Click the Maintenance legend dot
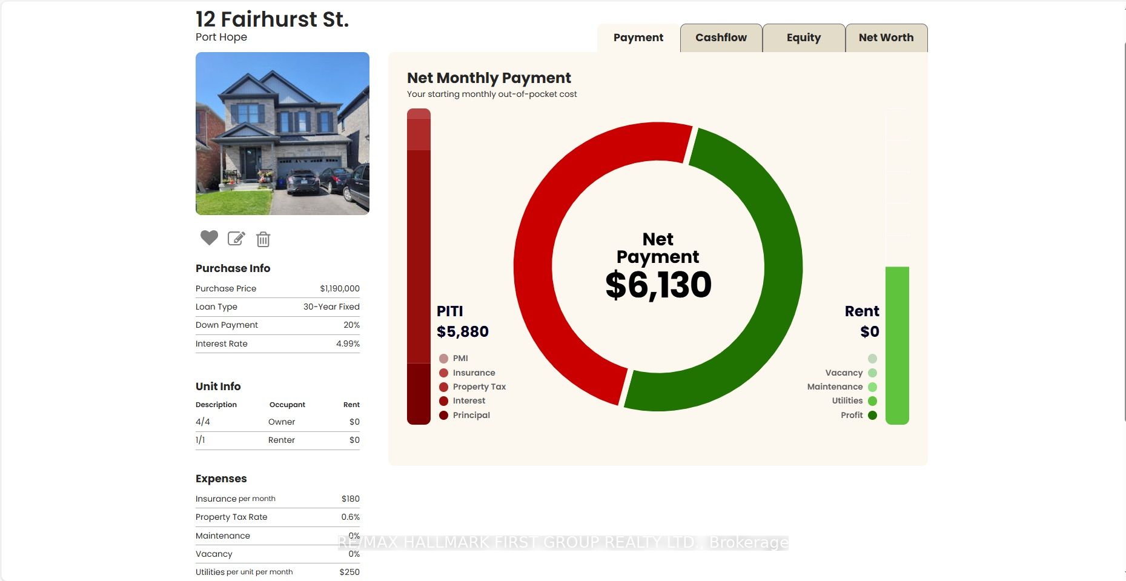The image size is (1126, 581). (x=872, y=387)
